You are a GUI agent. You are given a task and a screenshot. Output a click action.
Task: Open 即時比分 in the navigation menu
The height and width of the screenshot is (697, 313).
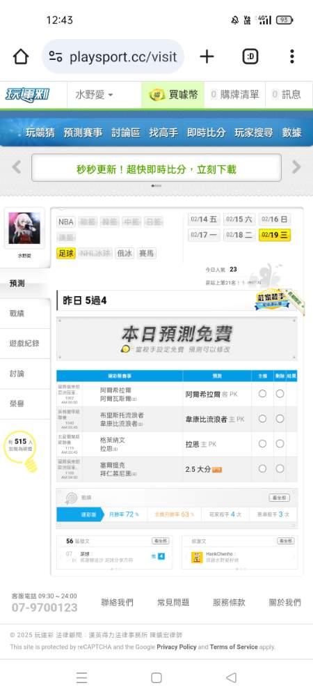[206, 132]
